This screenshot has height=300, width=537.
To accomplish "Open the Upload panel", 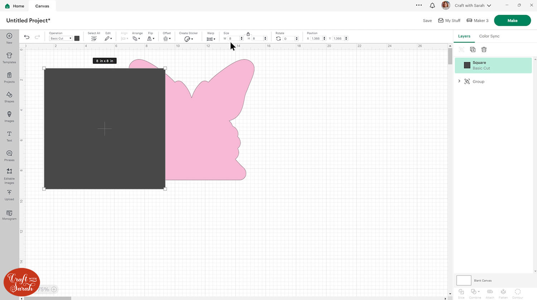I will pos(9,195).
